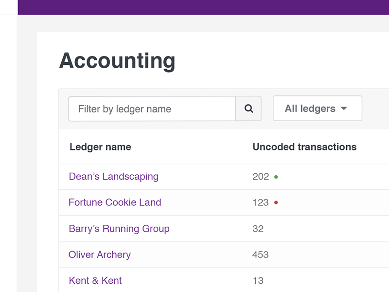Click the filter by ledger name field
This screenshot has width=389, height=292.
(151, 108)
